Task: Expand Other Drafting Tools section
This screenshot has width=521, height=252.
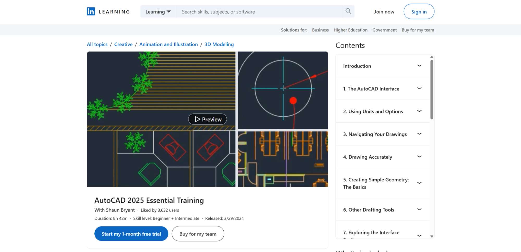Action: click(x=382, y=210)
